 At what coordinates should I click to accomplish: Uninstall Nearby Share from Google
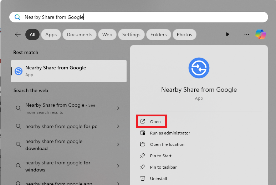(158, 179)
